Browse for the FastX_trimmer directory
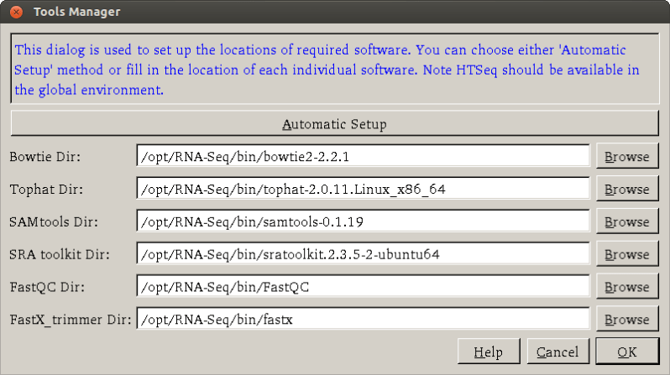The image size is (670, 375). click(x=627, y=319)
